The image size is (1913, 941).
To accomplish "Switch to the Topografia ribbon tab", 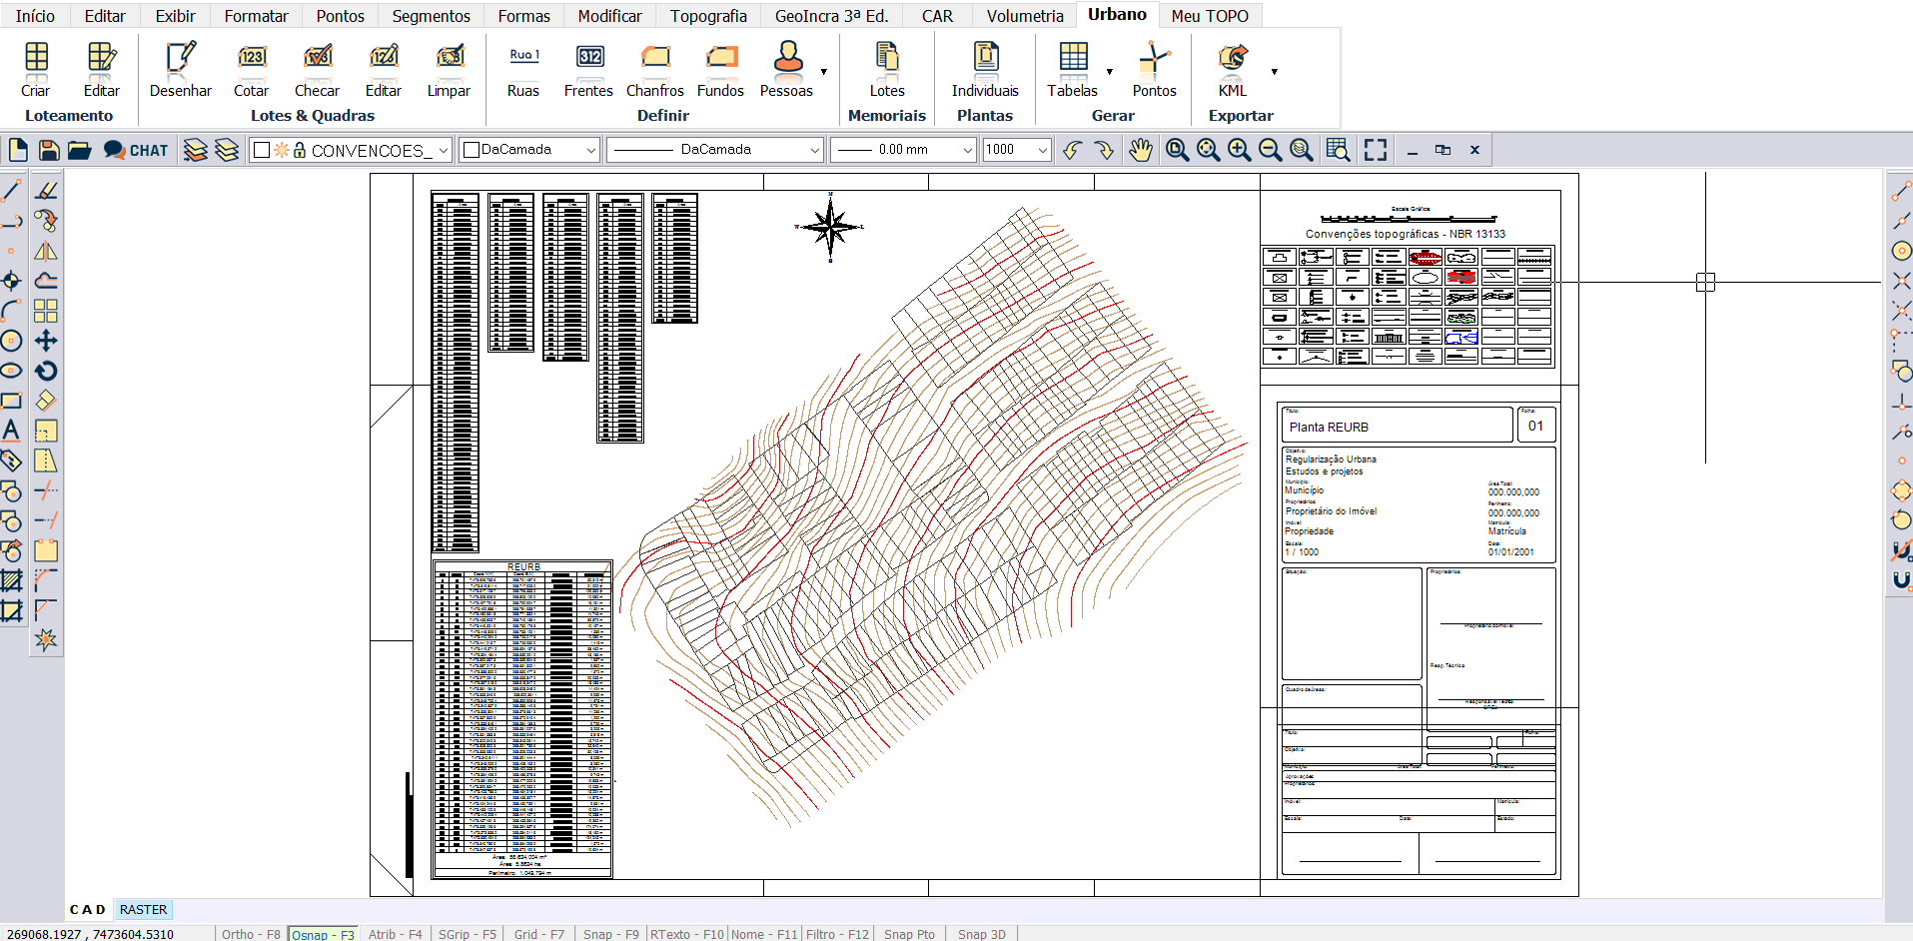I will click(x=707, y=16).
